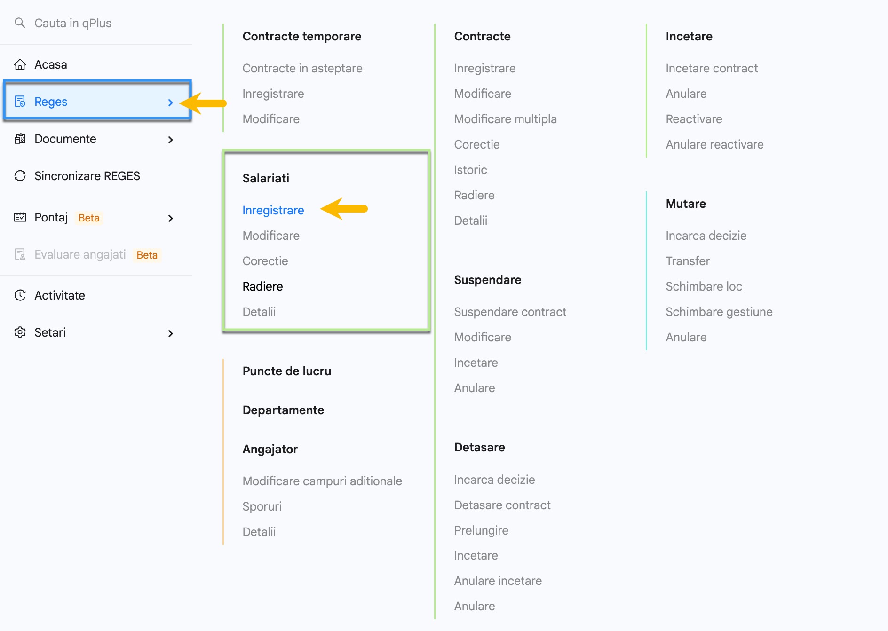Expand the Documente submenu chevron
This screenshot has width=888, height=631.
point(170,140)
